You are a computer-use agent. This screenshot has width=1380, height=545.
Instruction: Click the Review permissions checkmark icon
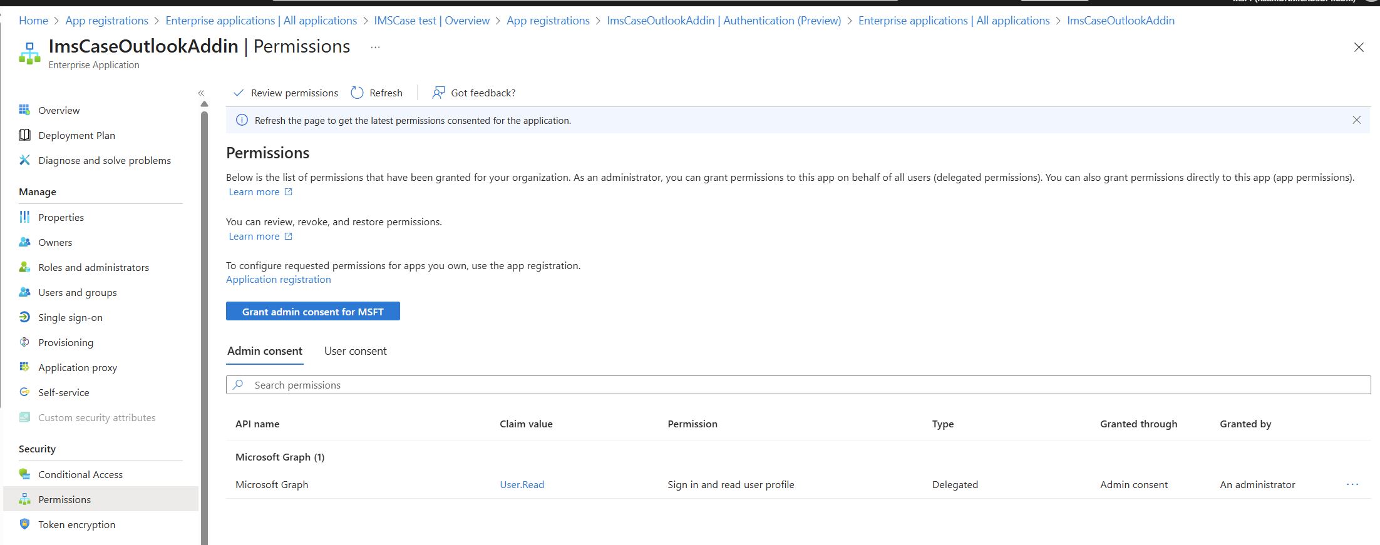pyautogui.click(x=239, y=93)
